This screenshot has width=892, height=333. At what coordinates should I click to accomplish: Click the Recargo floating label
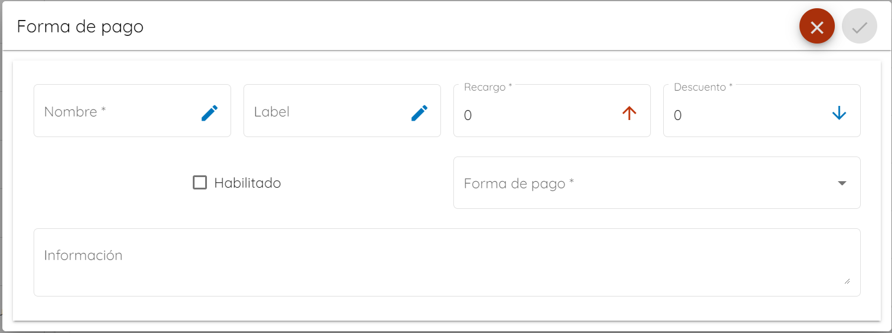[488, 87]
